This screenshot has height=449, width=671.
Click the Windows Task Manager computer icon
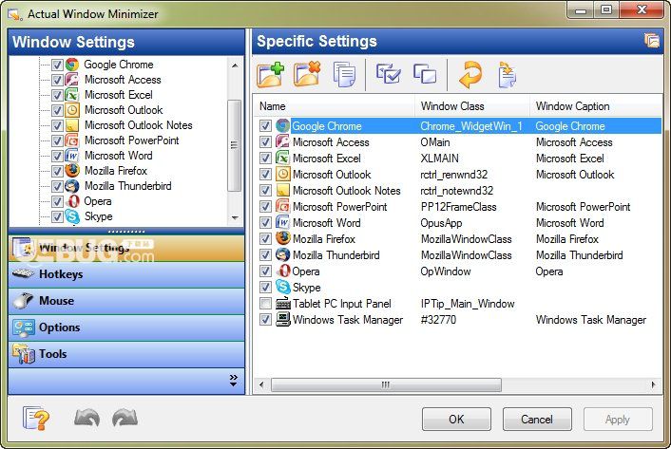pos(282,319)
